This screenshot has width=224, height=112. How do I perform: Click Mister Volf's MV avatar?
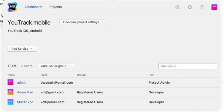10,102
